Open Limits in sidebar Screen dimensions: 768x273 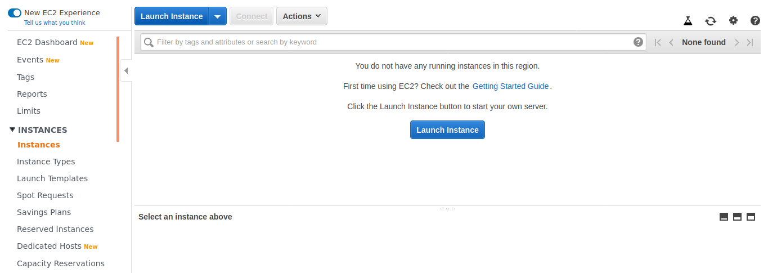pyautogui.click(x=29, y=111)
